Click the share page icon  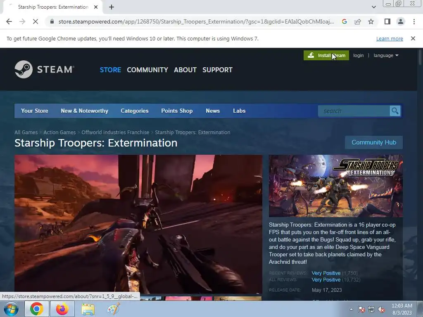358,21
